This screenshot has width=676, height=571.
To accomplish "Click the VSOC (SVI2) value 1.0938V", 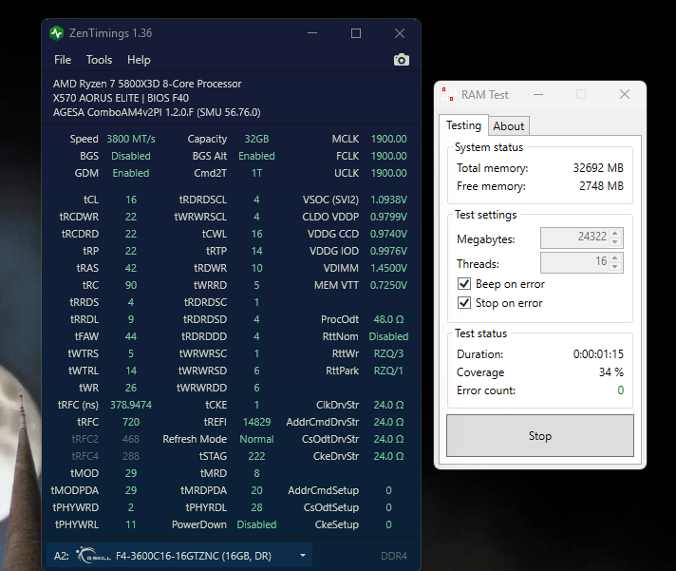I will [x=388, y=200].
